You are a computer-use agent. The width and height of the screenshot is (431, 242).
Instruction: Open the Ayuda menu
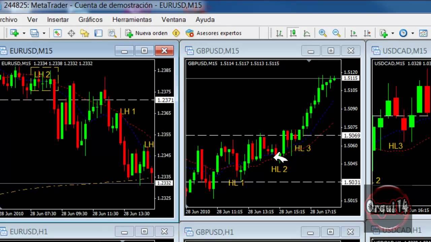(x=205, y=19)
